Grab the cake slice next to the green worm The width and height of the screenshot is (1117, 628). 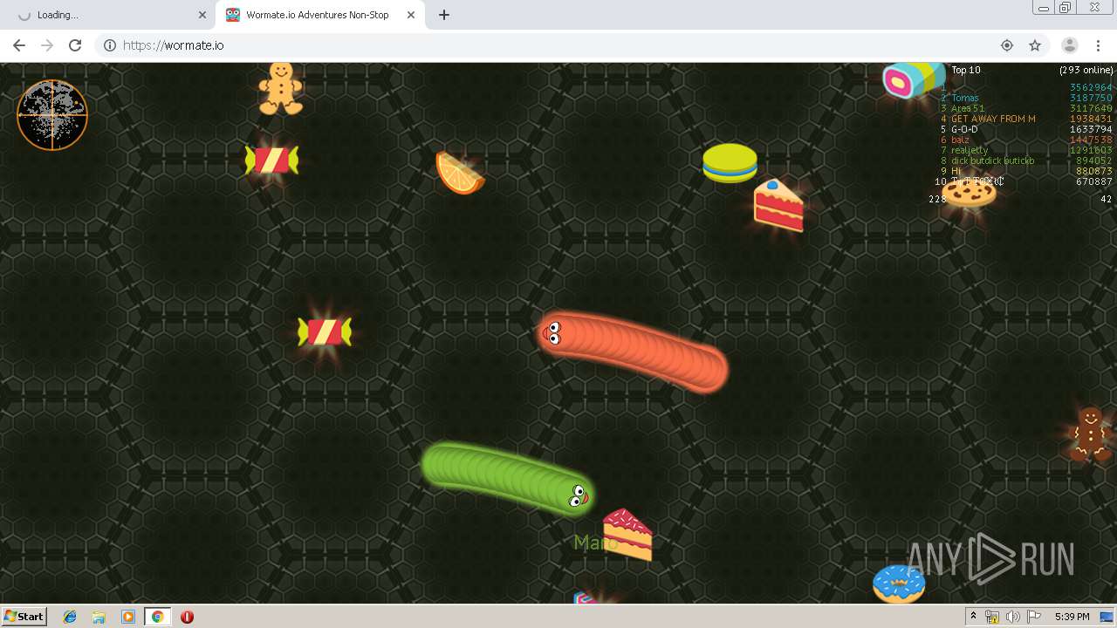click(627, 534)
